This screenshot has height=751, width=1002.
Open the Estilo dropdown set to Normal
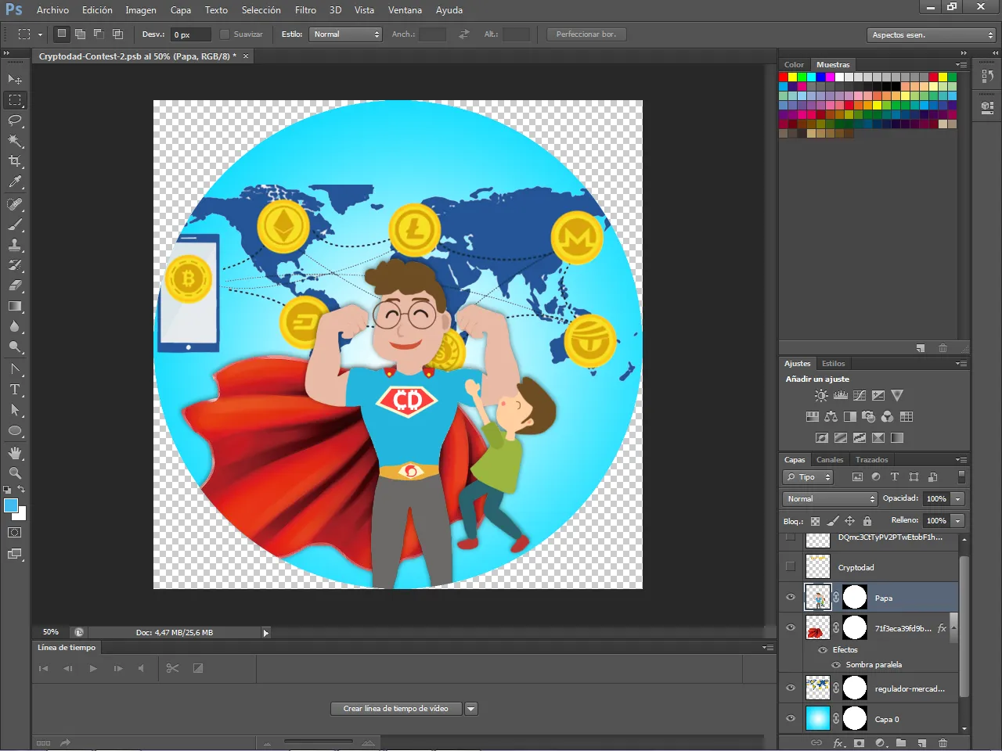[346, 34]
